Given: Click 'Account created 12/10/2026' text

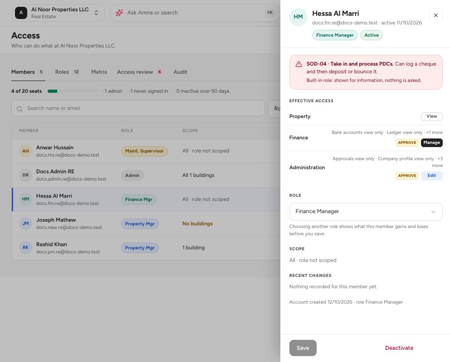Looking at the screenshot, I should pyautogui.click(x=321, y=302).
